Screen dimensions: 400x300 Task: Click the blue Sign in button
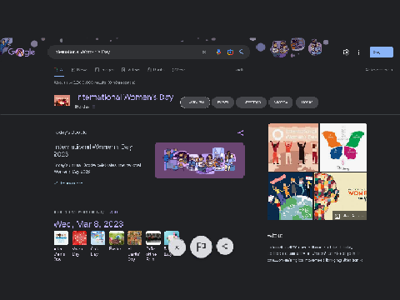pyautogui.click(x=382, y=52)
